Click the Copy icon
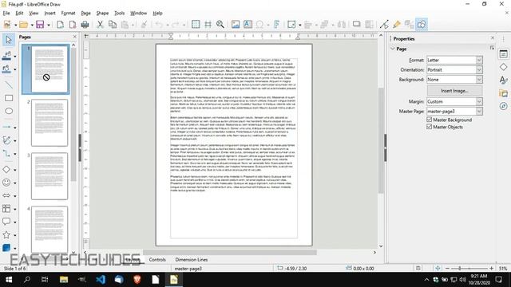This screenshot has width=511, height=287. click(113, 25)
